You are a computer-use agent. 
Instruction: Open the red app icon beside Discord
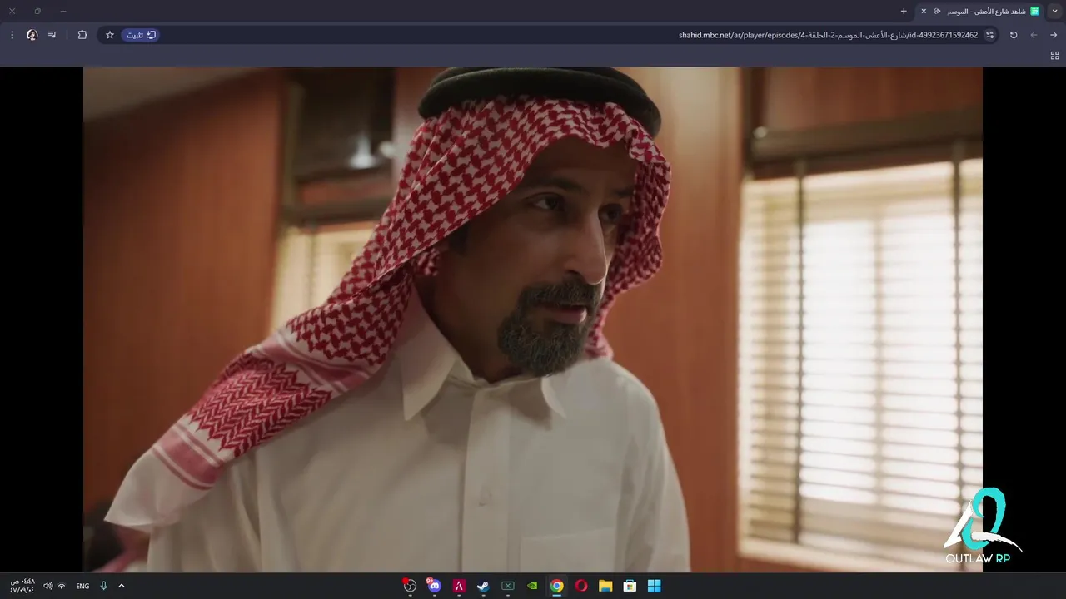pos(459,586)
